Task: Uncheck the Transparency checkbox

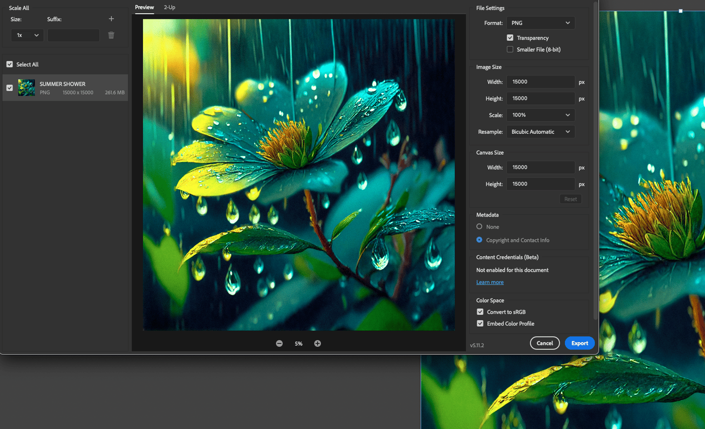Action: 510,38
